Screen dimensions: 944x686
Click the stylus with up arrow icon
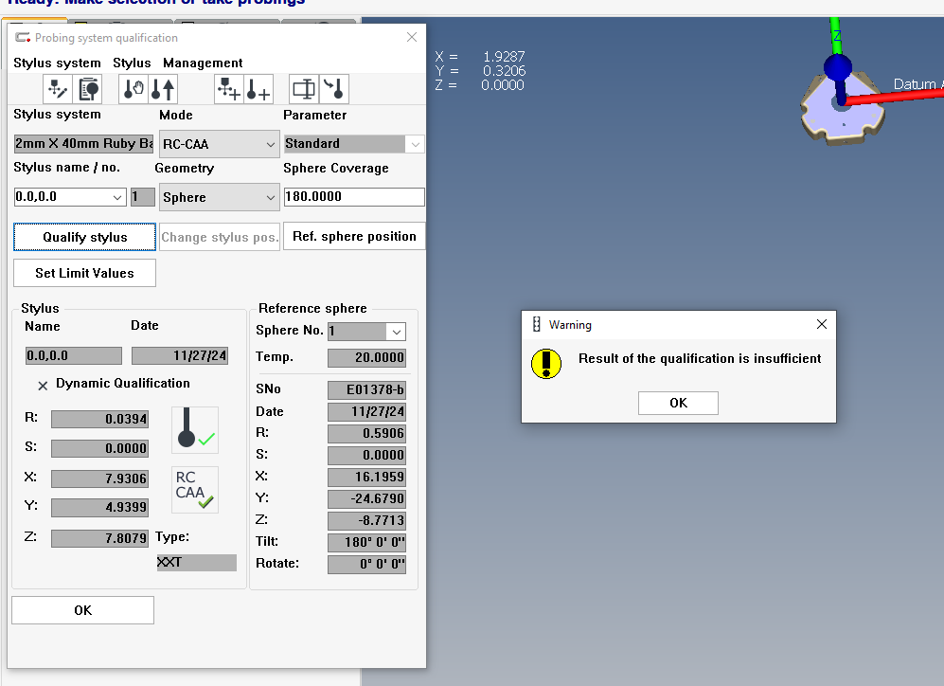(x=163, y=89)
